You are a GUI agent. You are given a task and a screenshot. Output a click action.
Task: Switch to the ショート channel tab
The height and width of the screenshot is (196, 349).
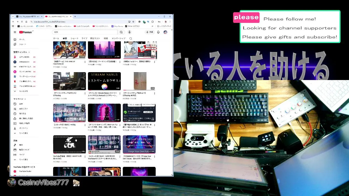74,39
